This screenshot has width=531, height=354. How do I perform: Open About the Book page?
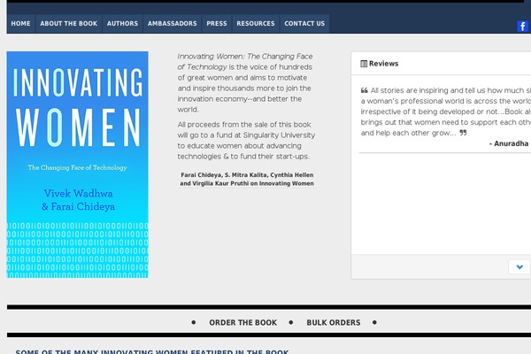(x=69, y=24)
